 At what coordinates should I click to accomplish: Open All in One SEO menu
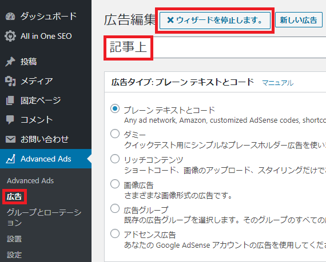tap(46, 36)
